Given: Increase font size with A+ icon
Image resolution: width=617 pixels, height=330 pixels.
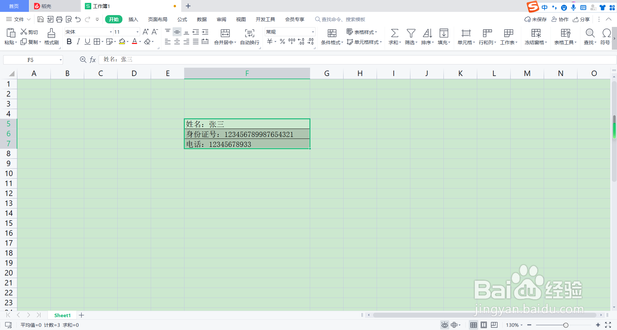Looking at the screenshot, I should (146, 32).
